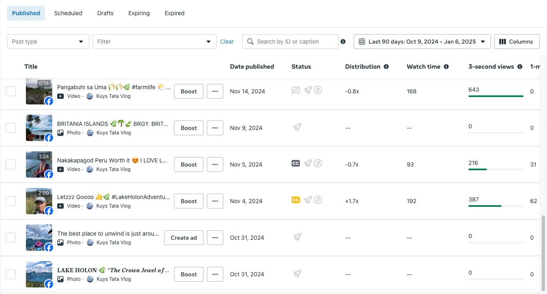Click the Clear filters link

click(x=227, y=42)
